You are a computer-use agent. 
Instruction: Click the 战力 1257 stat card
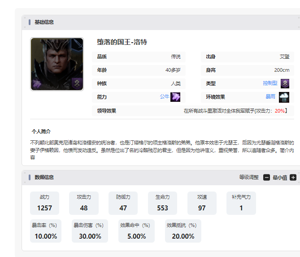[x=44, y=203]
